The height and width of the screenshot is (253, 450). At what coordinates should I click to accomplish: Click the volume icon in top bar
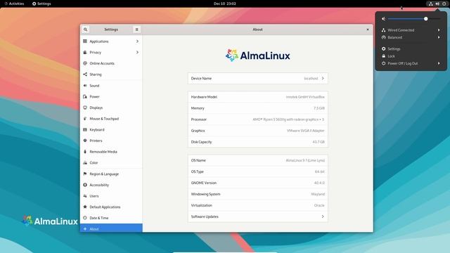click(437, 4)
